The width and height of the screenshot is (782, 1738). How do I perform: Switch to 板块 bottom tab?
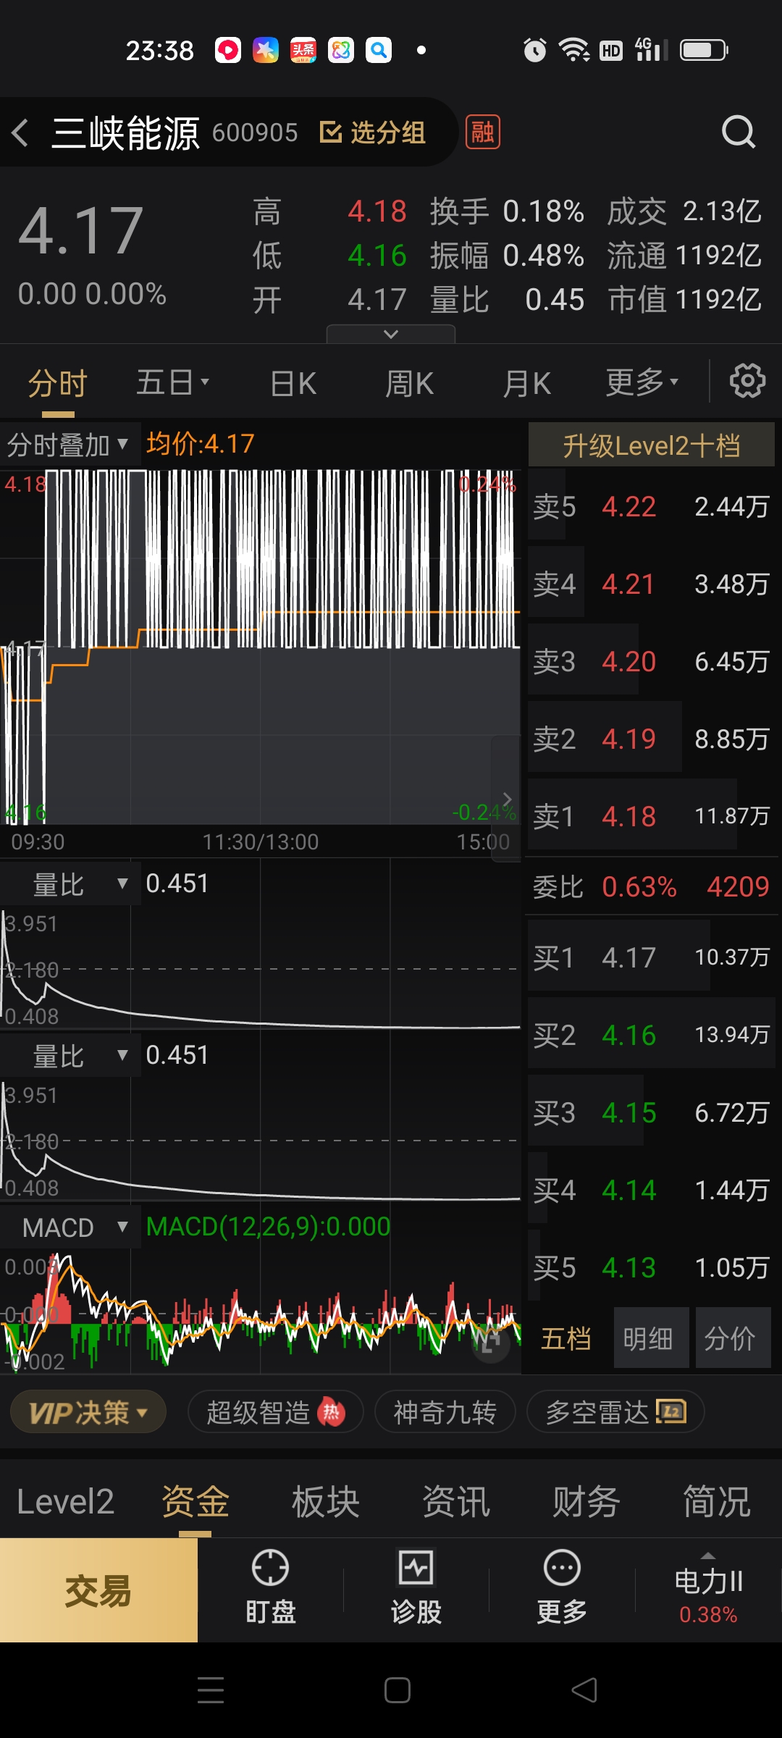click(326, 1501)
